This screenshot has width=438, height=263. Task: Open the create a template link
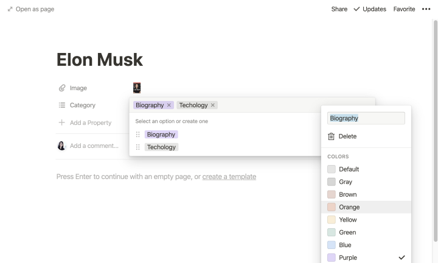pyautogui.click(x=229, y=177)
